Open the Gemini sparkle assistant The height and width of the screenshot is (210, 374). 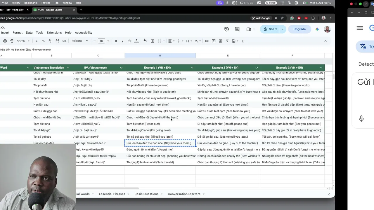click(x=317, y=29)
